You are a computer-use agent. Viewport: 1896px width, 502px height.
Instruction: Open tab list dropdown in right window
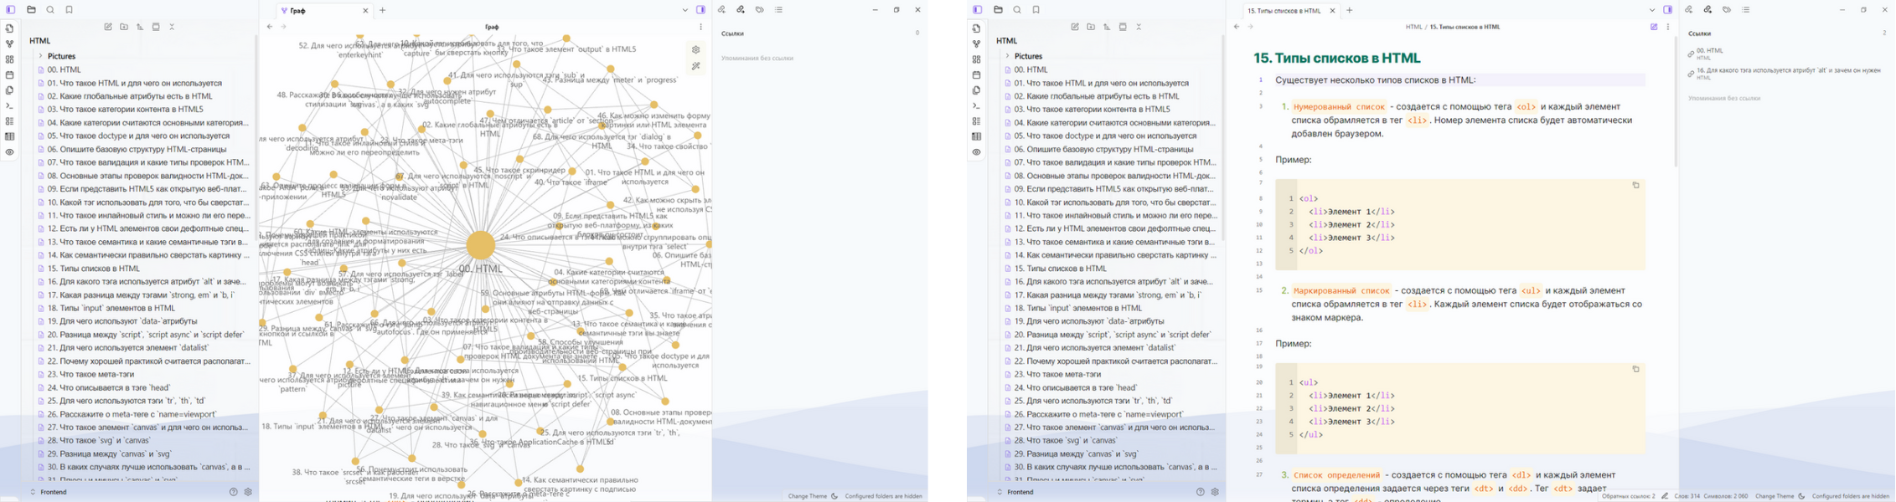pyautogui.click(x=1652, y=10)
